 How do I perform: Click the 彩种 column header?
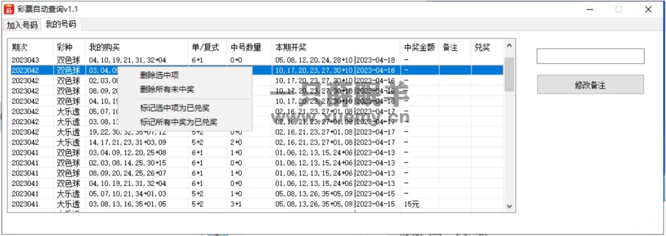click(x=69, y=47)
